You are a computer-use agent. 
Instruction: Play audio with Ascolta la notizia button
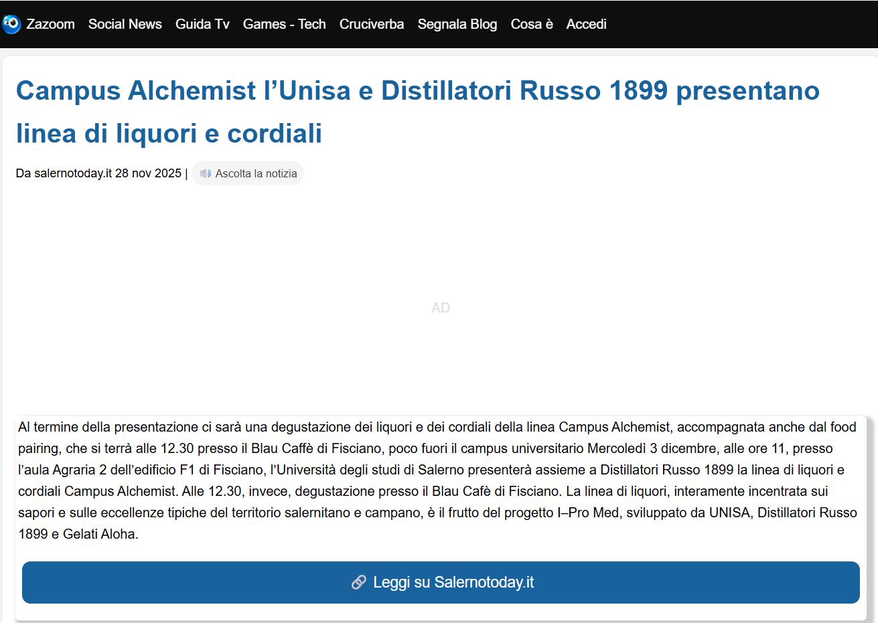248,173
